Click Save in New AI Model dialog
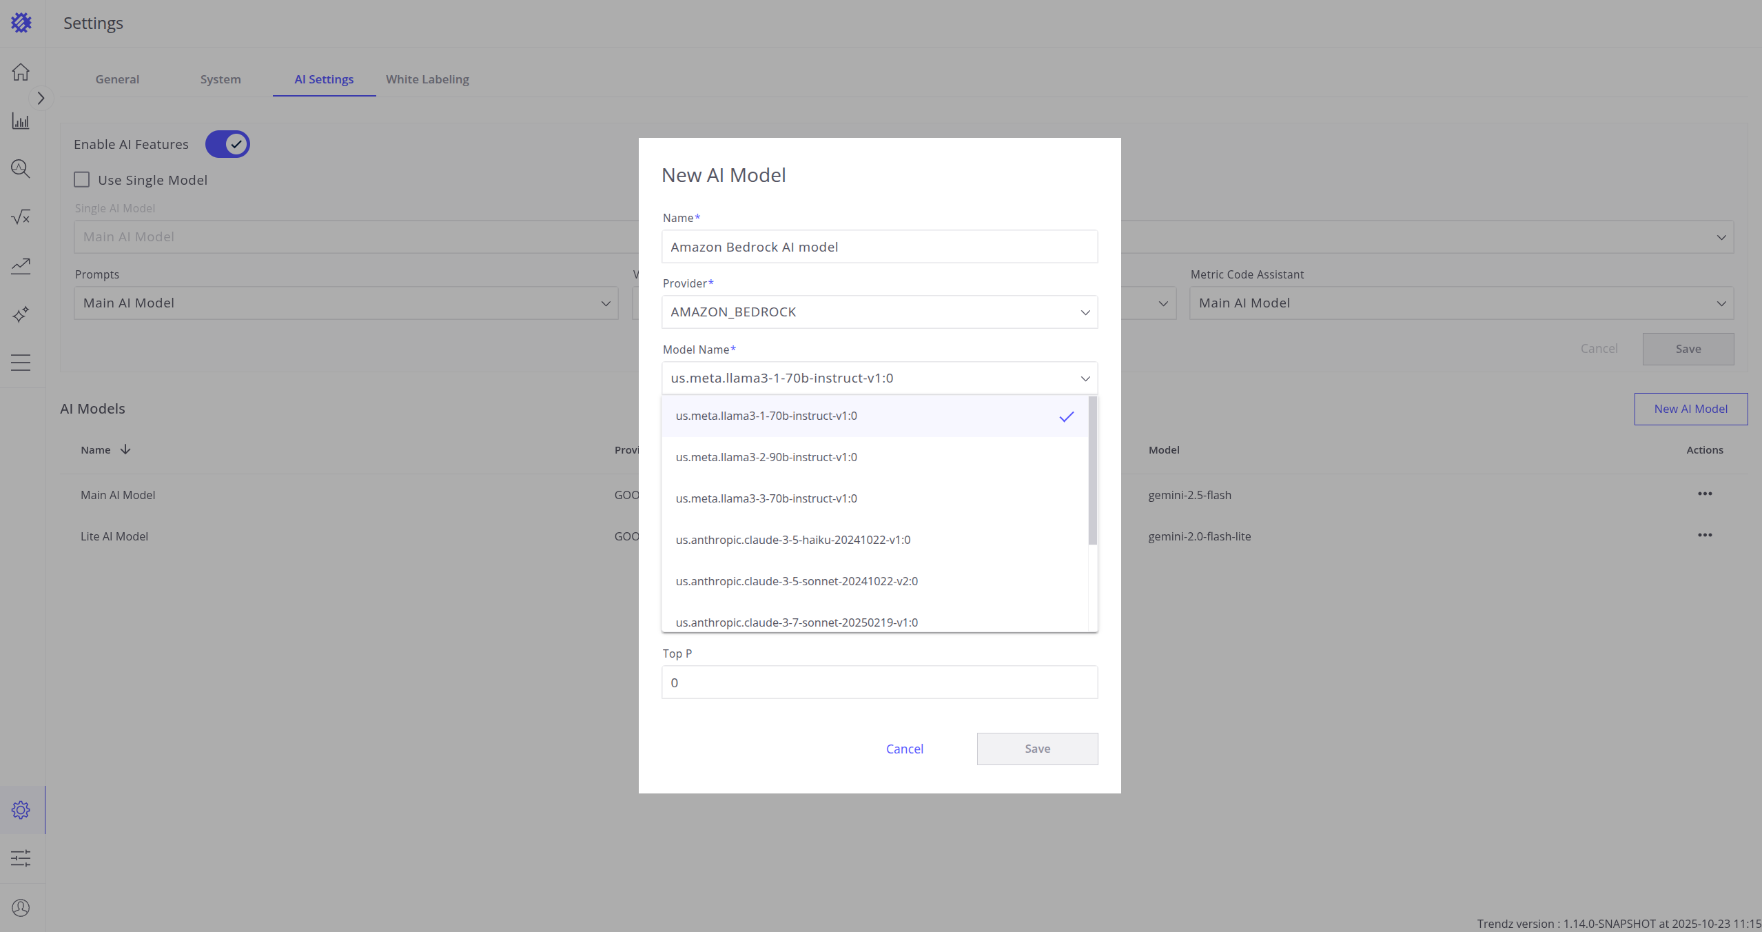Image resolution: width=1762 pixels, height=932 pixels. 1037,749
